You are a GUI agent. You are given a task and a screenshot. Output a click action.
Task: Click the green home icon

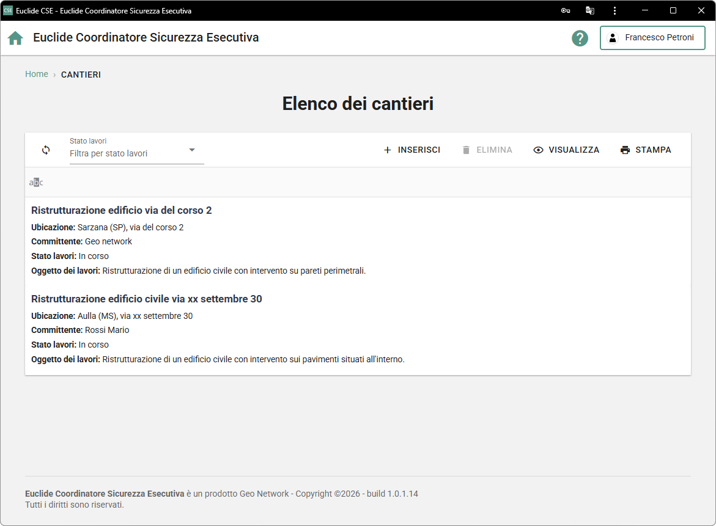tap(15, 38)
